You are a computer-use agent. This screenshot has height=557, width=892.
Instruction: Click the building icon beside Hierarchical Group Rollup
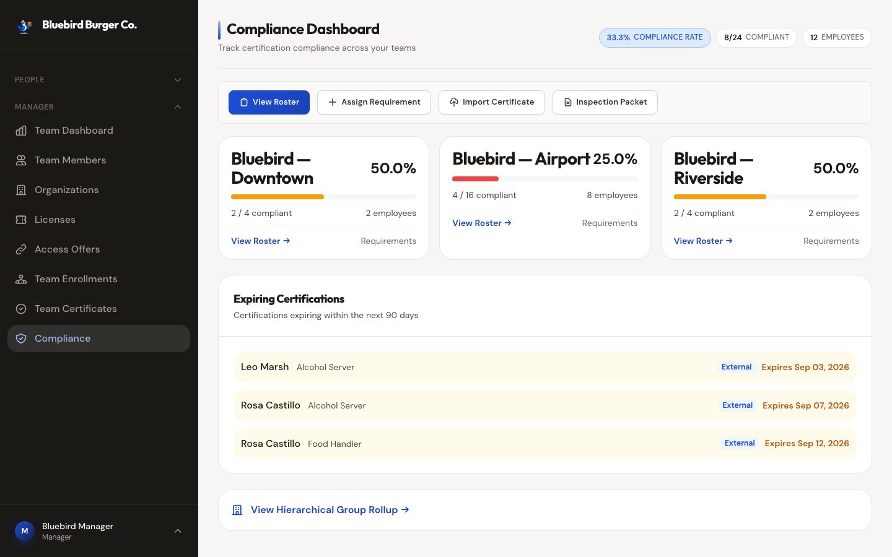coord(237,510)
